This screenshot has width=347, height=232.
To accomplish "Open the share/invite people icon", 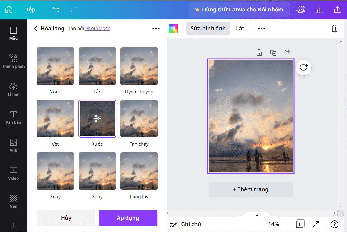I will pyautogui.click(x=301, y=10).
